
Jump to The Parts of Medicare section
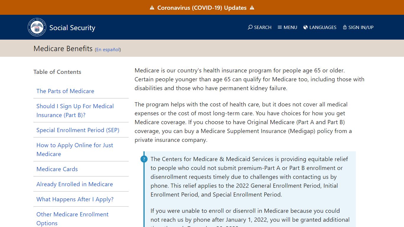coord(65,91)
